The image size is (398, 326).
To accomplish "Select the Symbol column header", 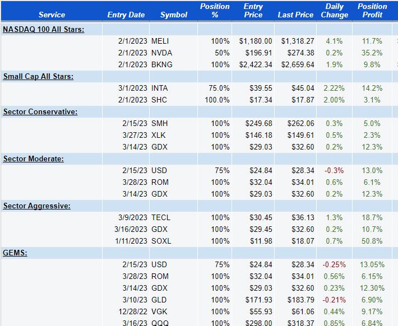I will pos(174,15).
